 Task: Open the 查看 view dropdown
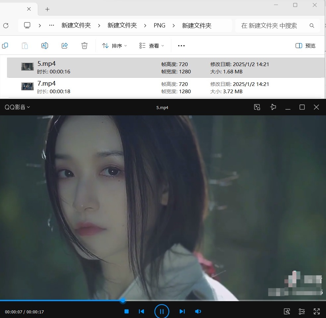click(x=151, y=46)
